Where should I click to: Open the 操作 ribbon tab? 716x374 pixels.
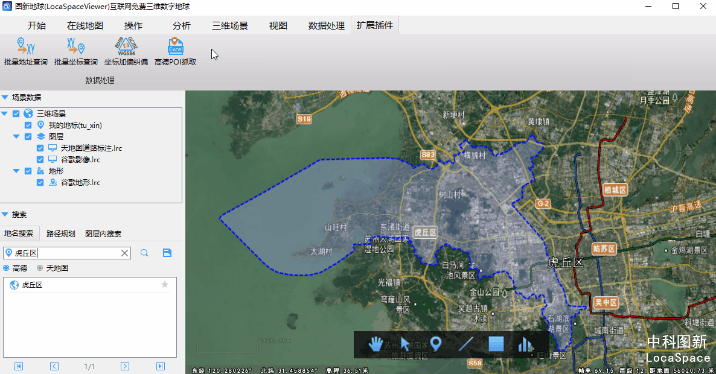[133, 25]
